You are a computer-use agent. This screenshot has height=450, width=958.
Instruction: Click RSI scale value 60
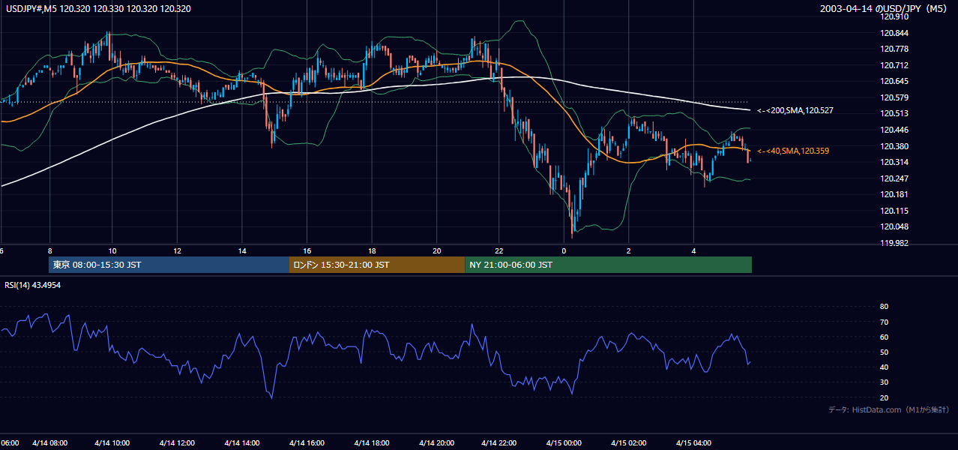tap(884, 337)
